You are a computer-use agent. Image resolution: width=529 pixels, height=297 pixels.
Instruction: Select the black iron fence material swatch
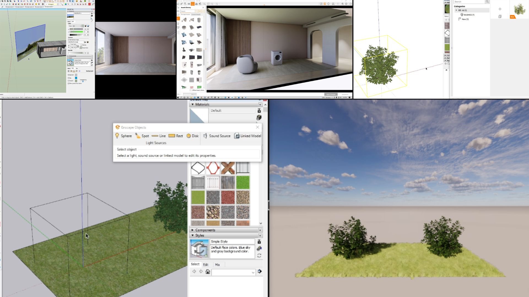tap(243, 168)
